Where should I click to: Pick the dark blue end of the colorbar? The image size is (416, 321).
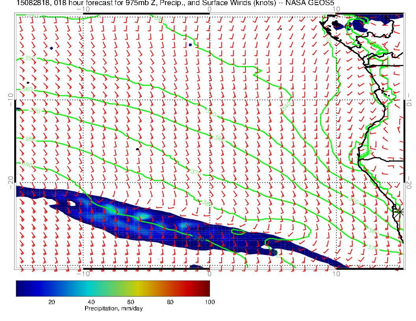[x=20, y=288]
